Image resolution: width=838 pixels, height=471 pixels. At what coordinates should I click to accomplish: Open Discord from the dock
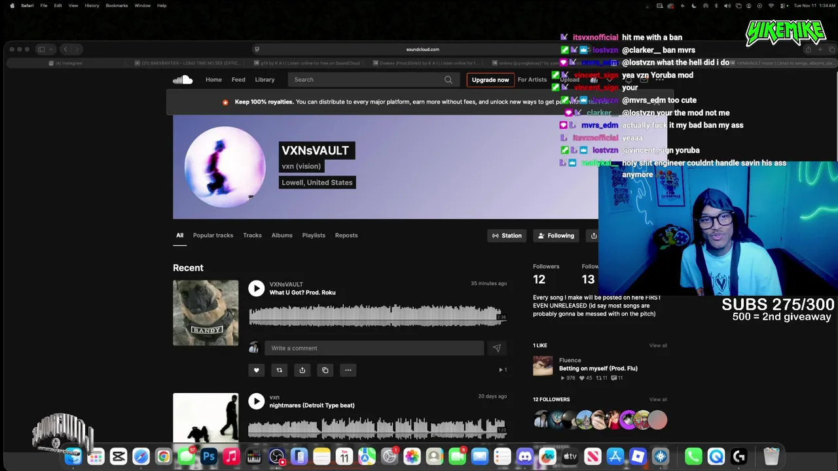(x=525, y=456)
